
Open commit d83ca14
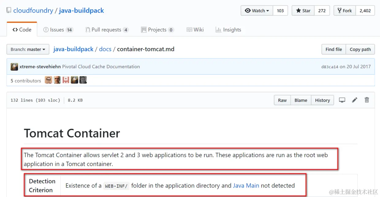329,67
